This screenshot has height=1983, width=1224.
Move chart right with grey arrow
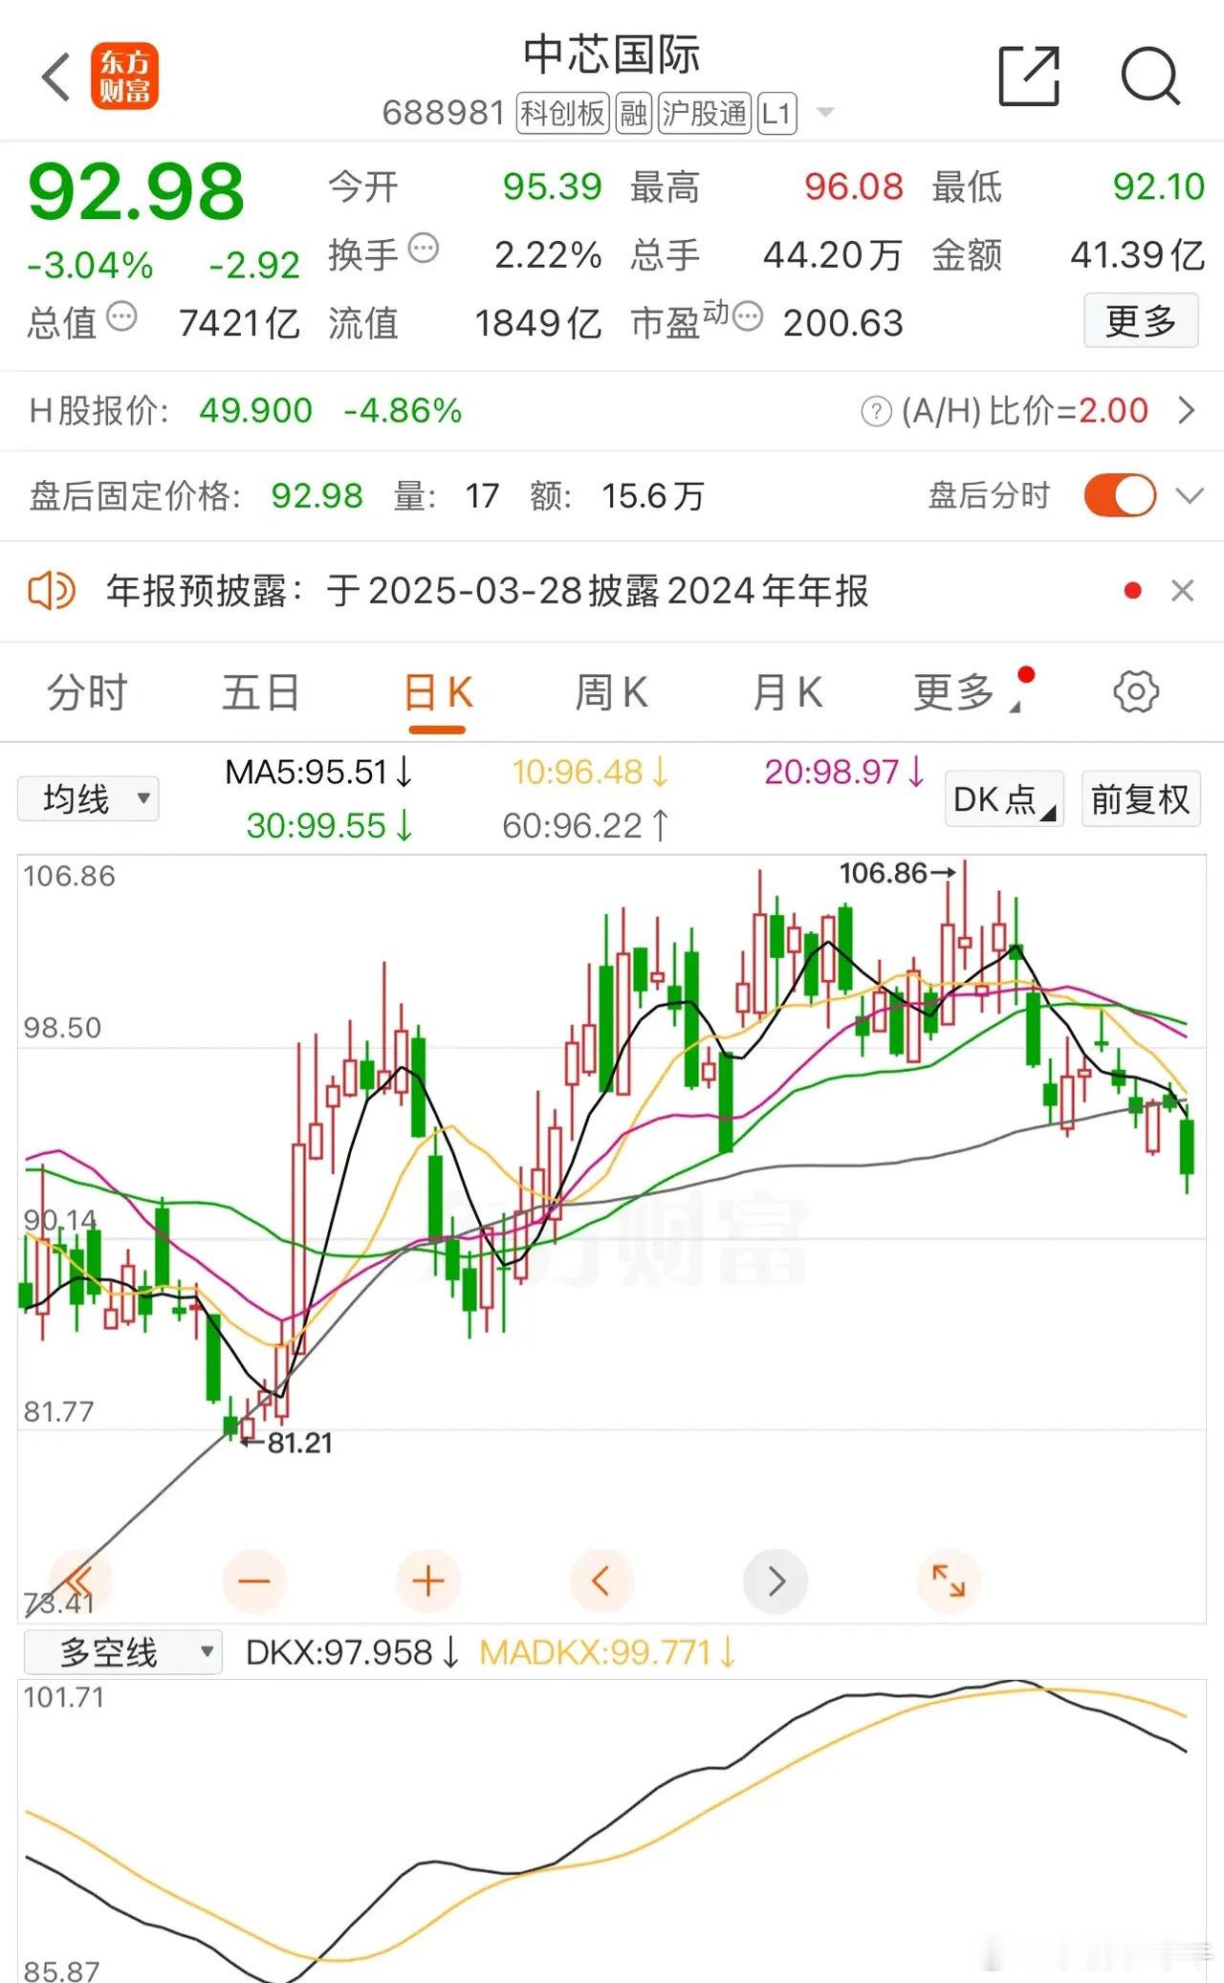point(776,1581)
